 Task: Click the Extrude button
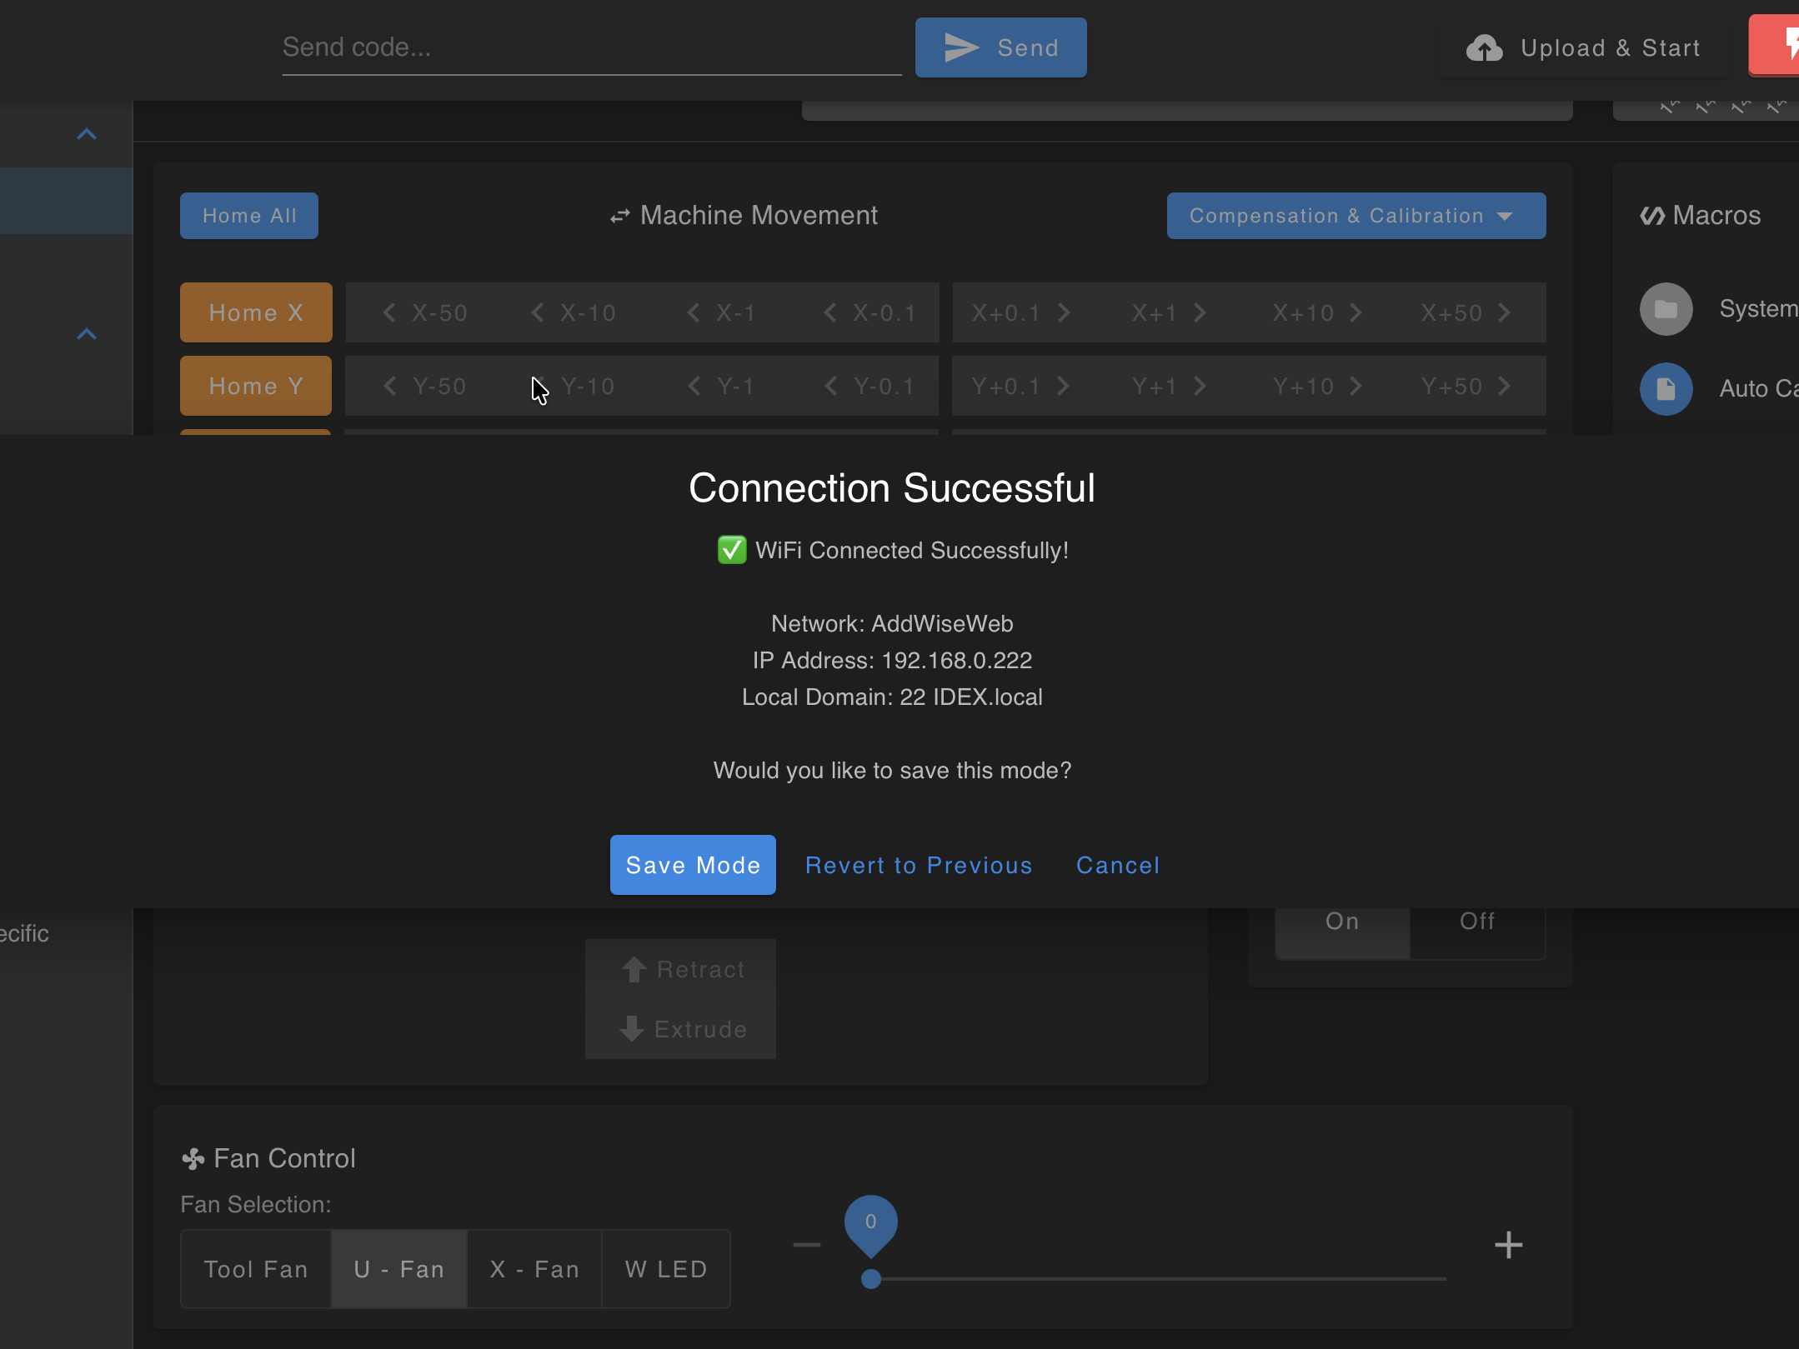point(681,1029)
